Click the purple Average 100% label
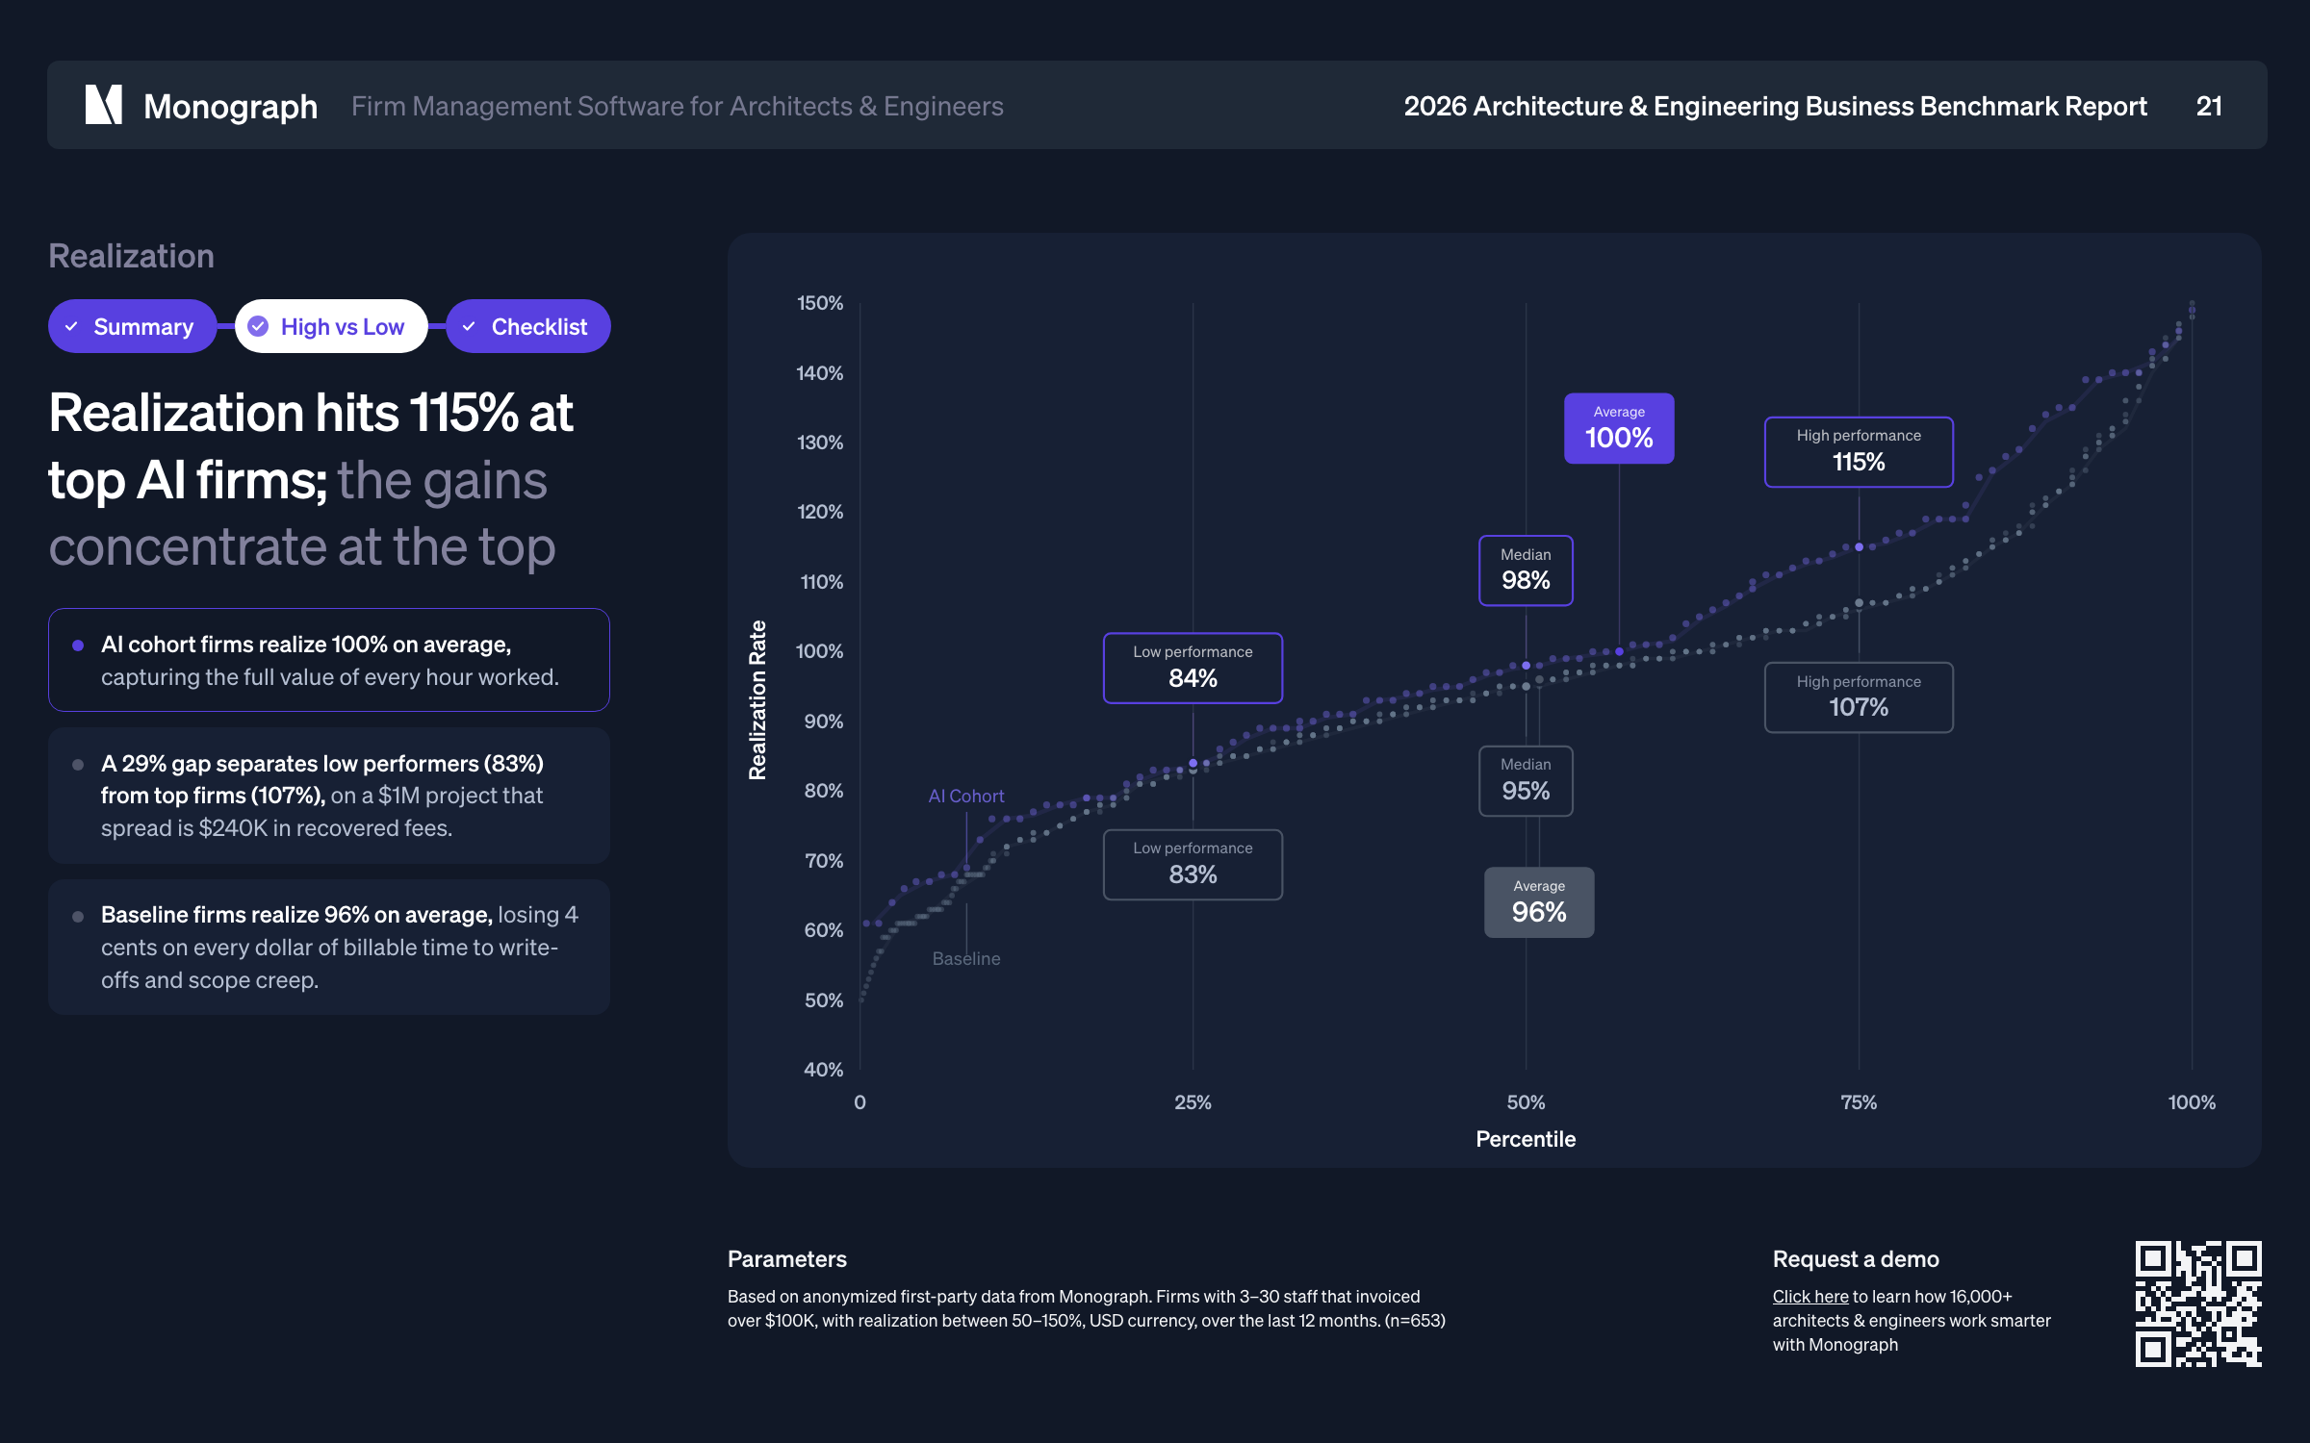 [x=1619, y=428]
